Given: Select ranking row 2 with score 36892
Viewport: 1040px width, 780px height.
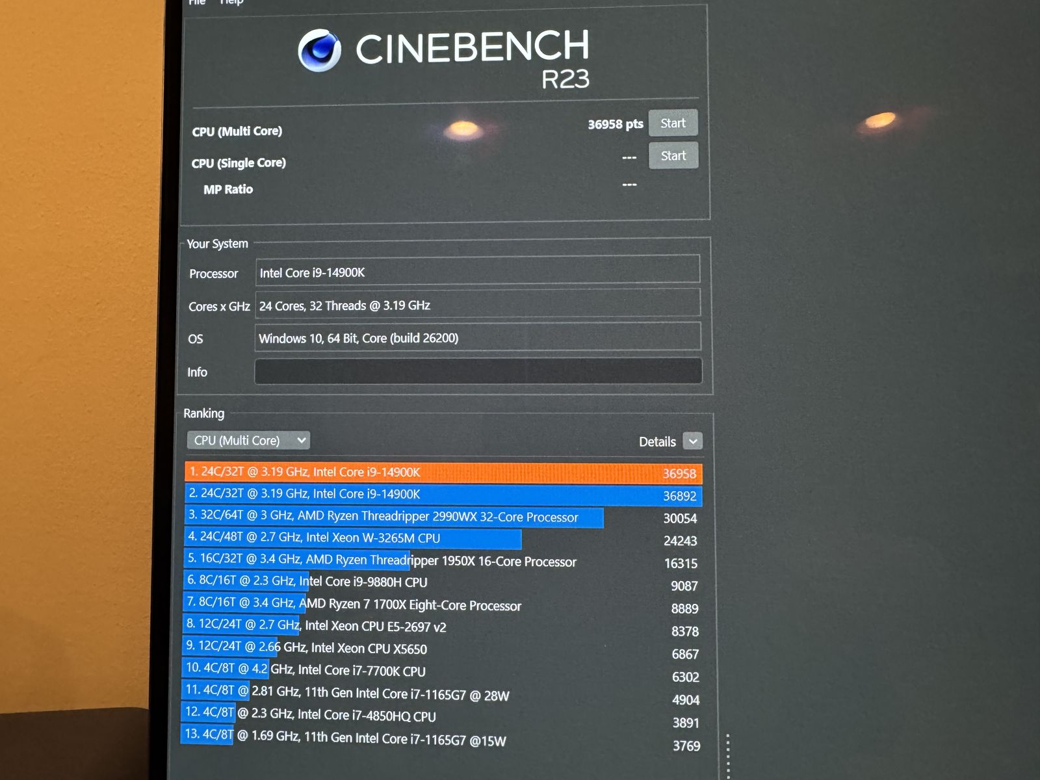Looking at the screenshot, I should (x=443, y=495).
